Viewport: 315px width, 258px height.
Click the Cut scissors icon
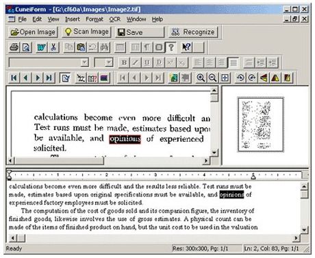(53, 47)
